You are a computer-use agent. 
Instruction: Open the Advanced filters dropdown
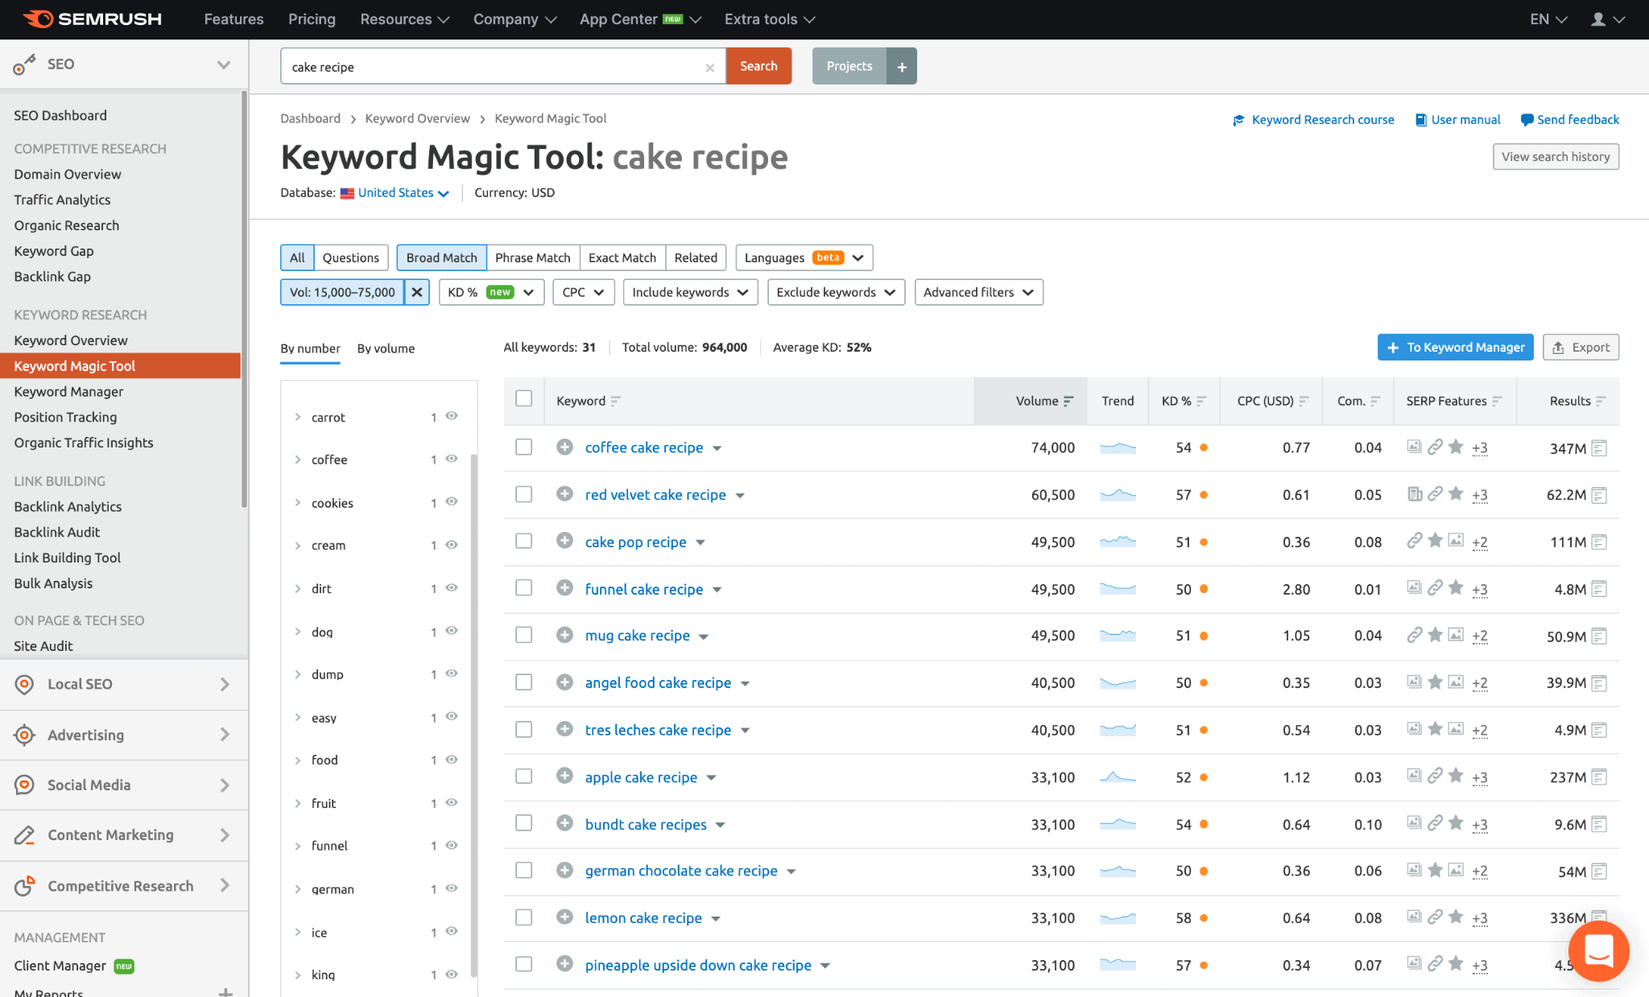[x=978, y=292]
